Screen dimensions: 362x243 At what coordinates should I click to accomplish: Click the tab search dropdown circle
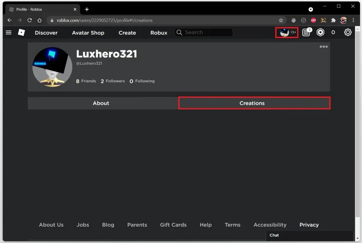(x=311, y=9)
